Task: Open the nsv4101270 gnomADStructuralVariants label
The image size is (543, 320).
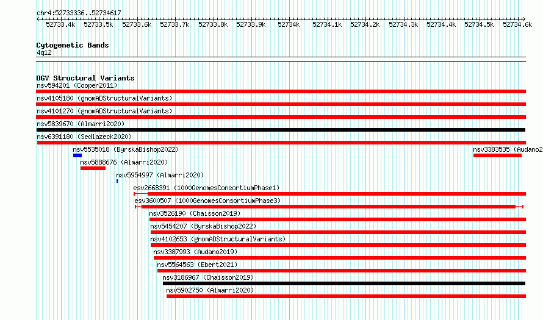Action: coord(104,111)
